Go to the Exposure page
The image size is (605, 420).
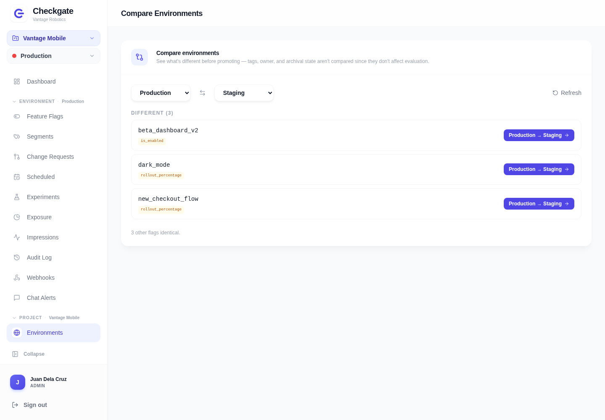[53, 217]
